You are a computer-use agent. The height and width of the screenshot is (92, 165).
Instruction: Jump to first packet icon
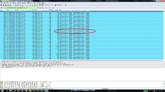[35, 5]
